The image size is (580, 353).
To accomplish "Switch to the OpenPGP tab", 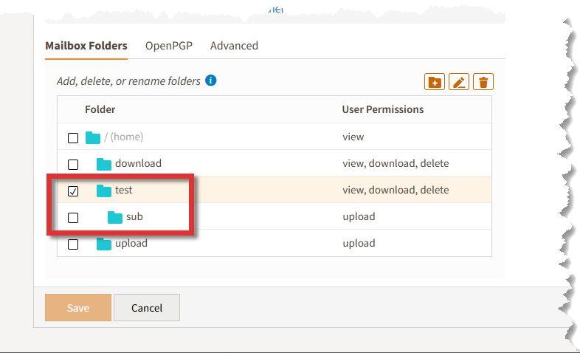I will (169, 46).
